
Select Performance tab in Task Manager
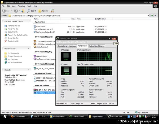(x=82, y=46)
